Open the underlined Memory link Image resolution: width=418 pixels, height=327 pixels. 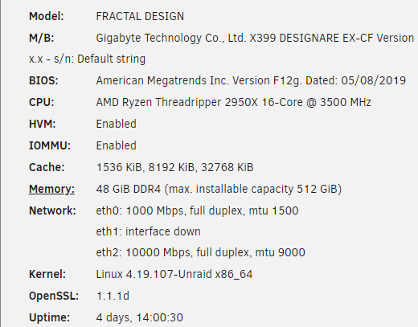click(51, 189)
